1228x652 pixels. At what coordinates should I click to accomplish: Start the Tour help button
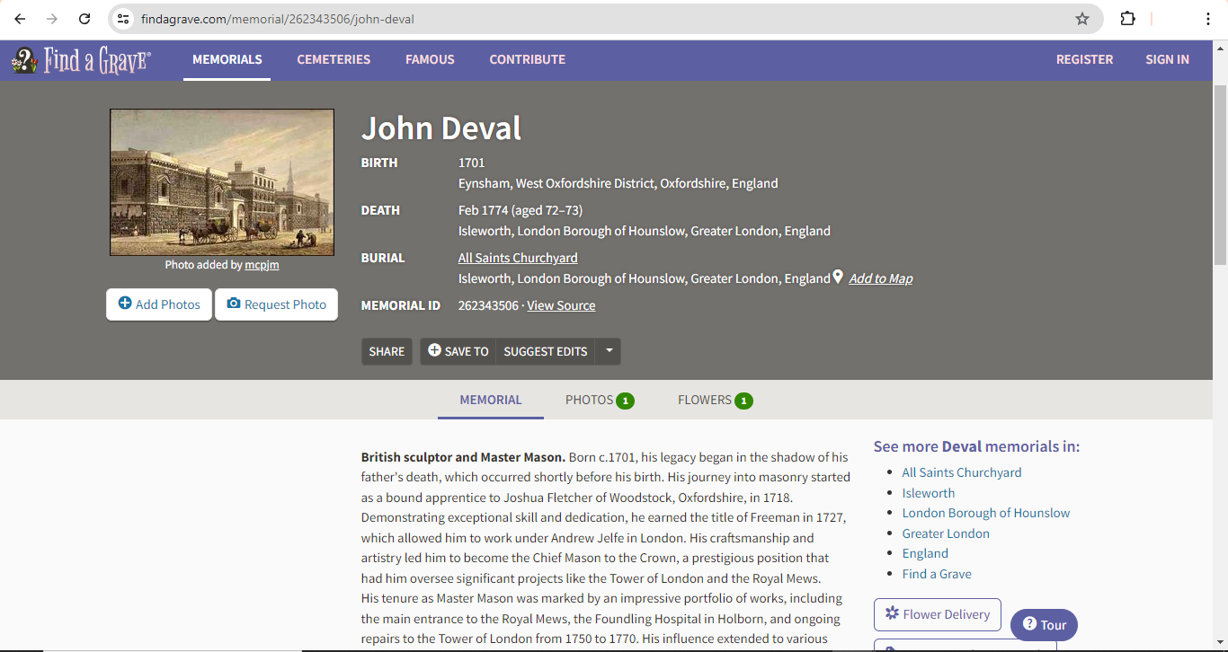[x=1044, y=624]
